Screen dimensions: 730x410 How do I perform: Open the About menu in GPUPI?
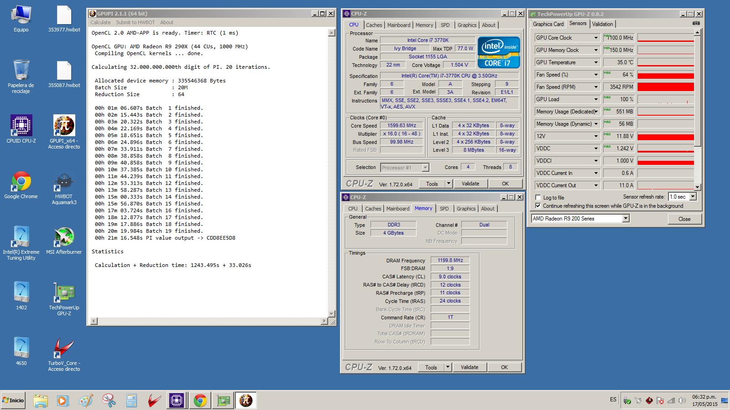coord(167,22)
